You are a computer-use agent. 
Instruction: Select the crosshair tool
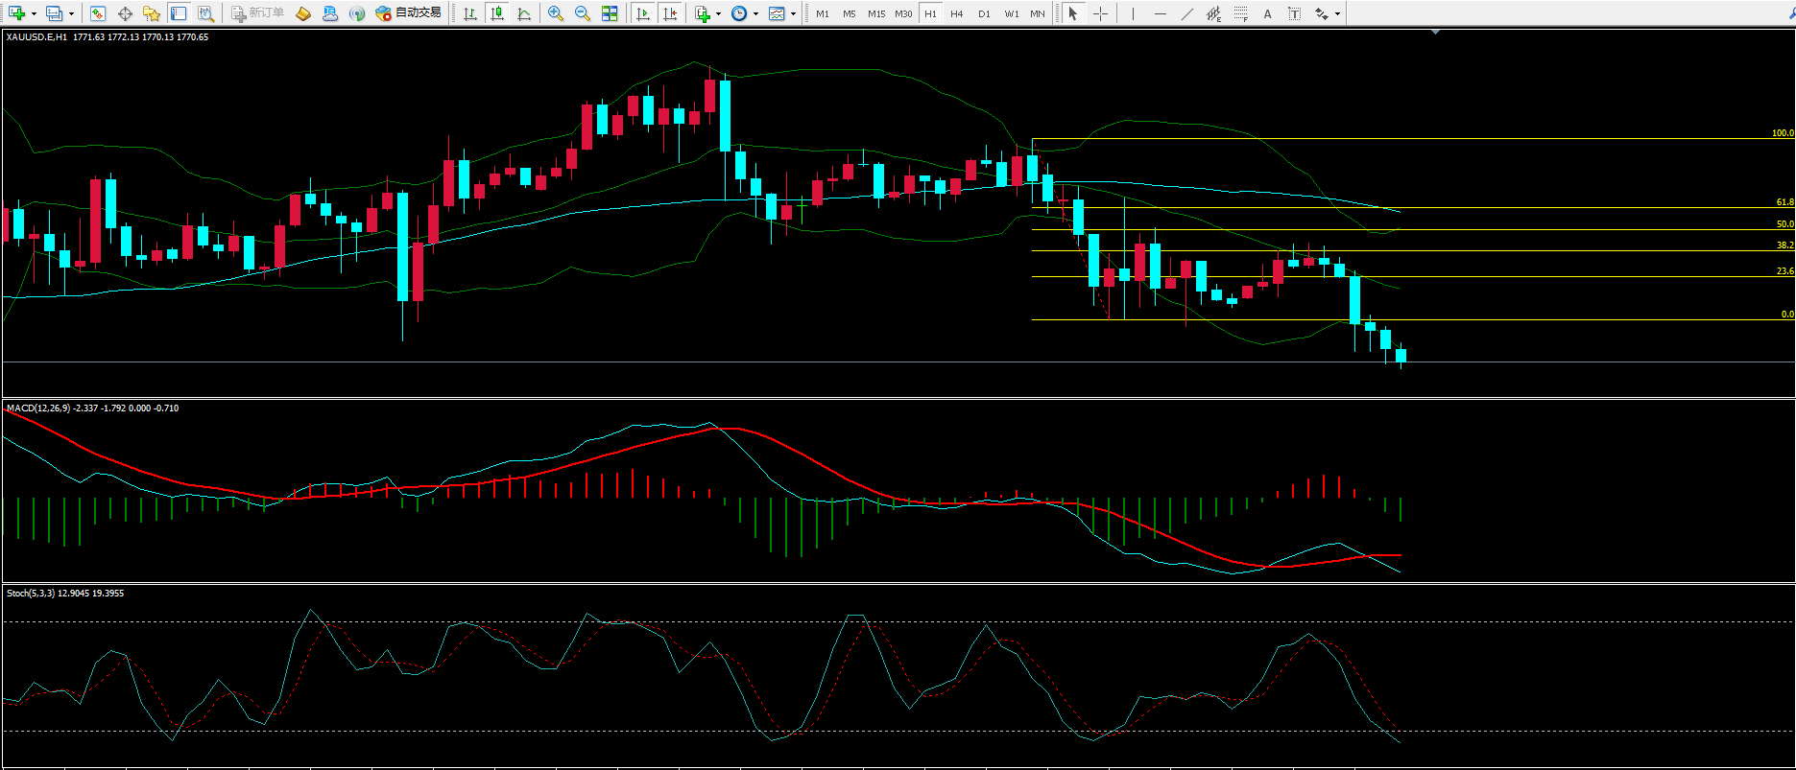(x=1100, y=13)
